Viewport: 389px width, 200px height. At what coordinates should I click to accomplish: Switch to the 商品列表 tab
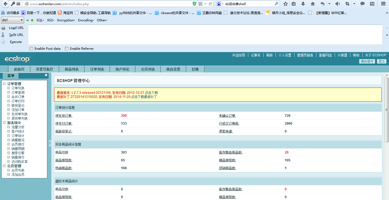click(72, 69)
